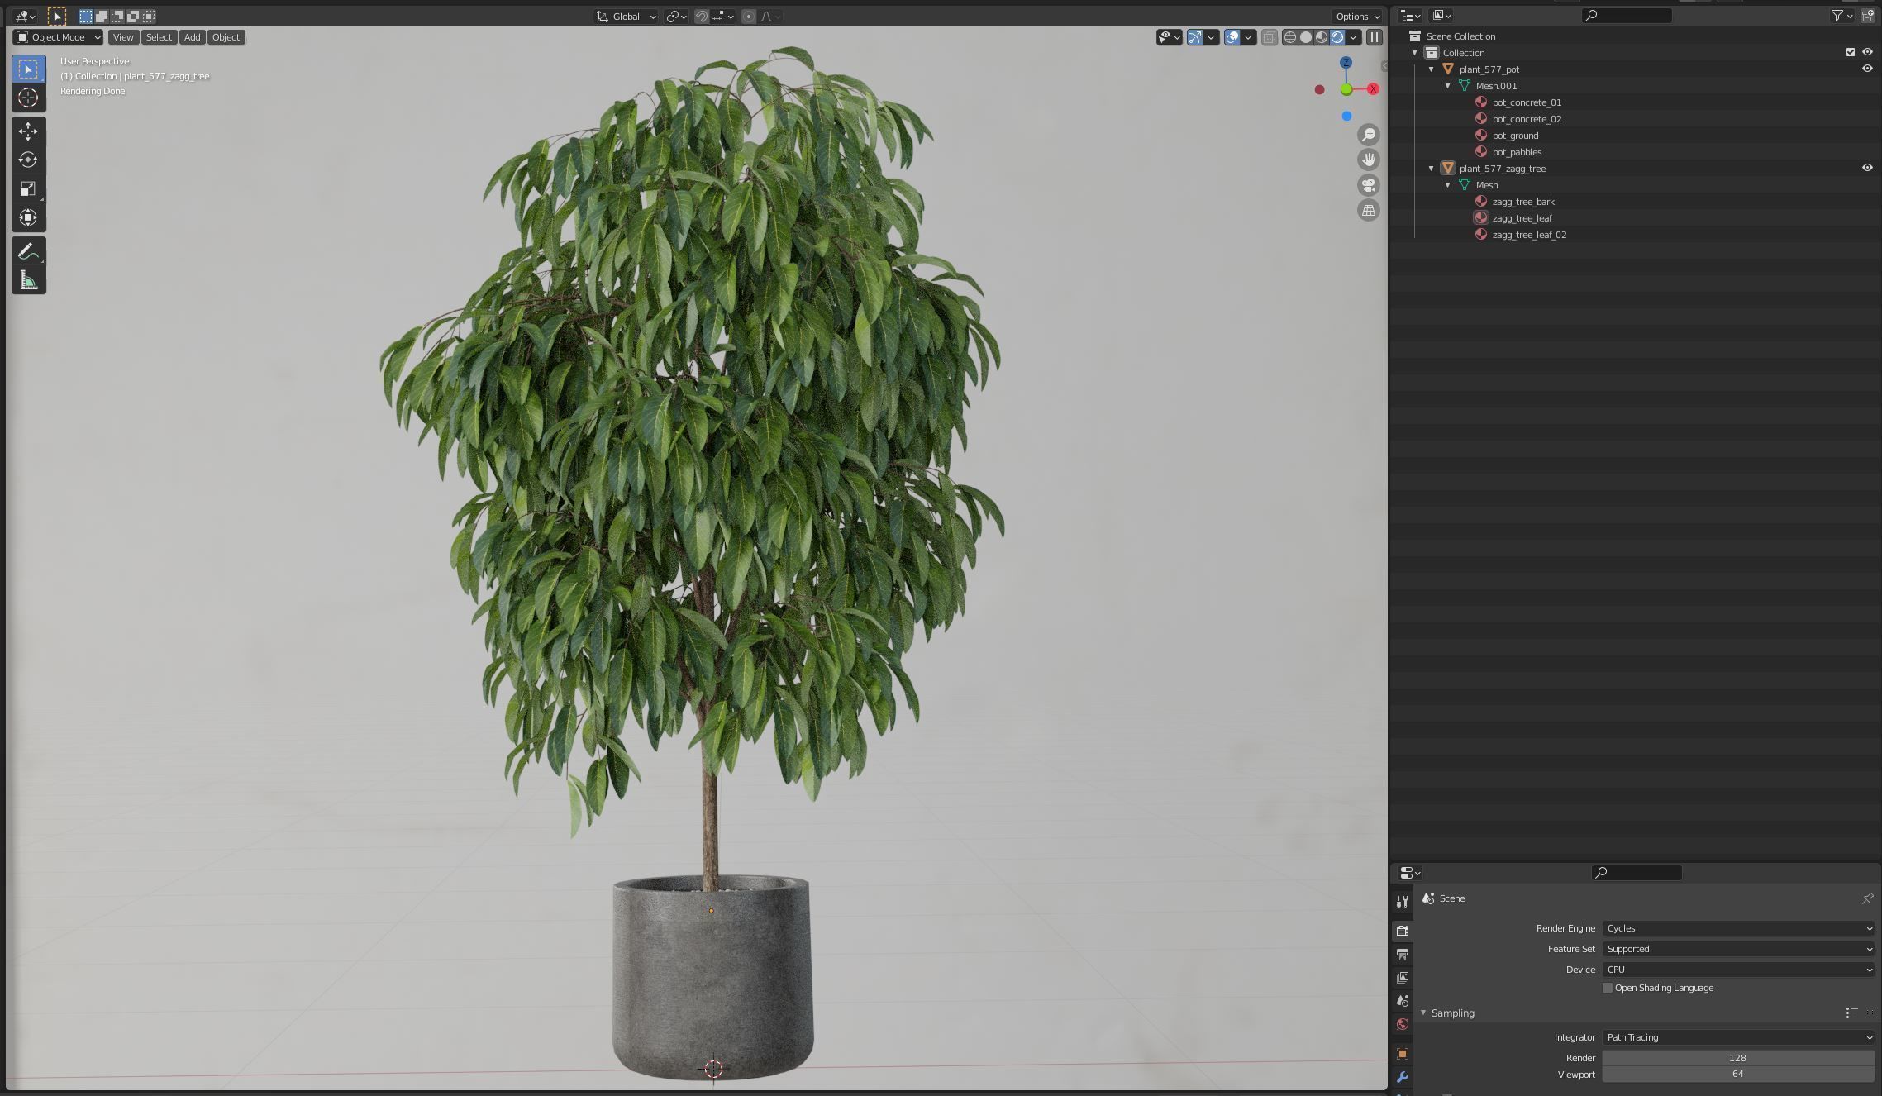The height and width of the screenshot is (1096, 1882).
Task: Activate the Measure tool
Action: pyautogui.click(x=28, y=281)
